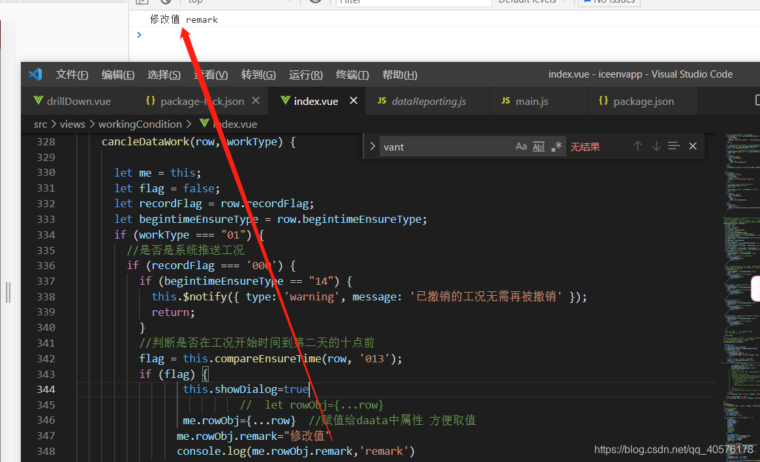Click the cancleDataWork function name
Image resolution: width=760 pixels, height=462 pixels.
tap(145, 142)
